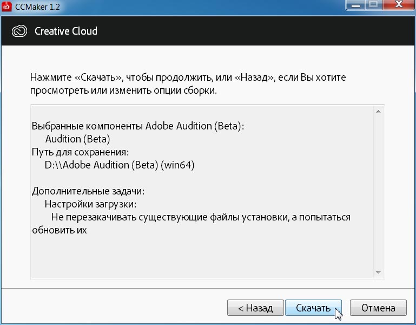Image resolution: width=416 pixels, height=325 pixels.
Task: Go back with the «< Назад» button
Action: pyautogui.click(x=255, y=308)
